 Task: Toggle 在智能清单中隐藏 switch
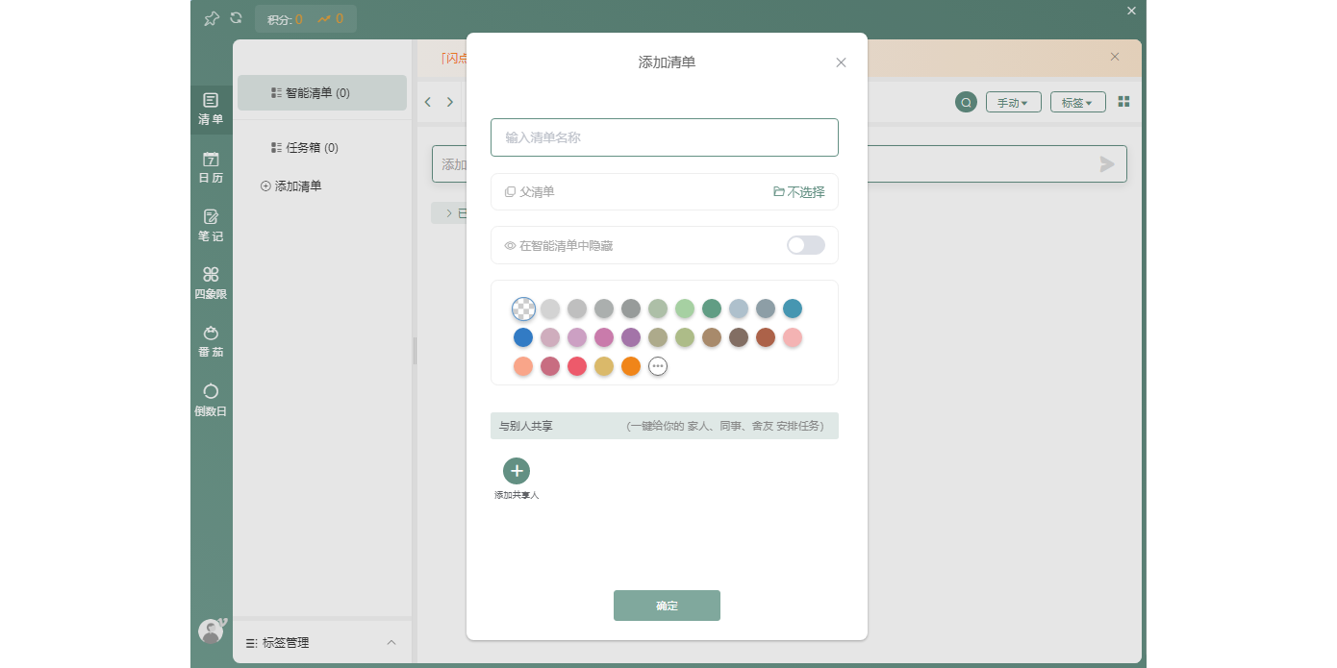coord(805,245)
